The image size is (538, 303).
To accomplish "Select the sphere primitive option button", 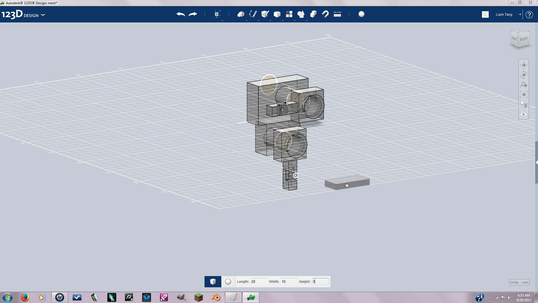I will [x=228, y=281].
